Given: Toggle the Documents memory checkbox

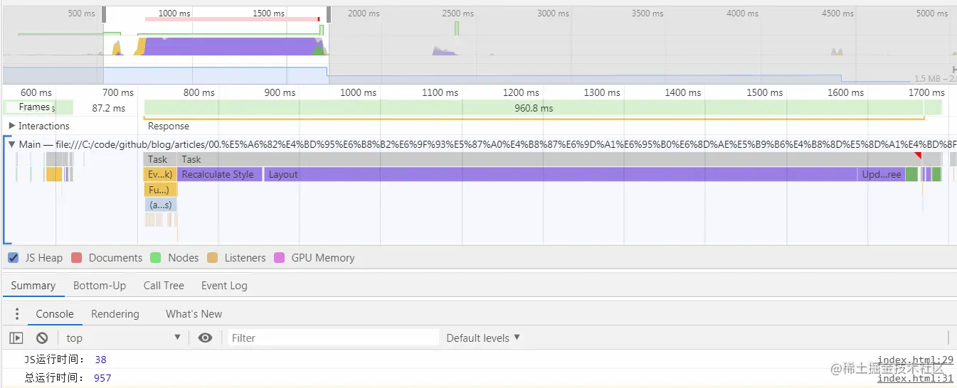Looking at the screenshot, I should [x=77, y=257].
